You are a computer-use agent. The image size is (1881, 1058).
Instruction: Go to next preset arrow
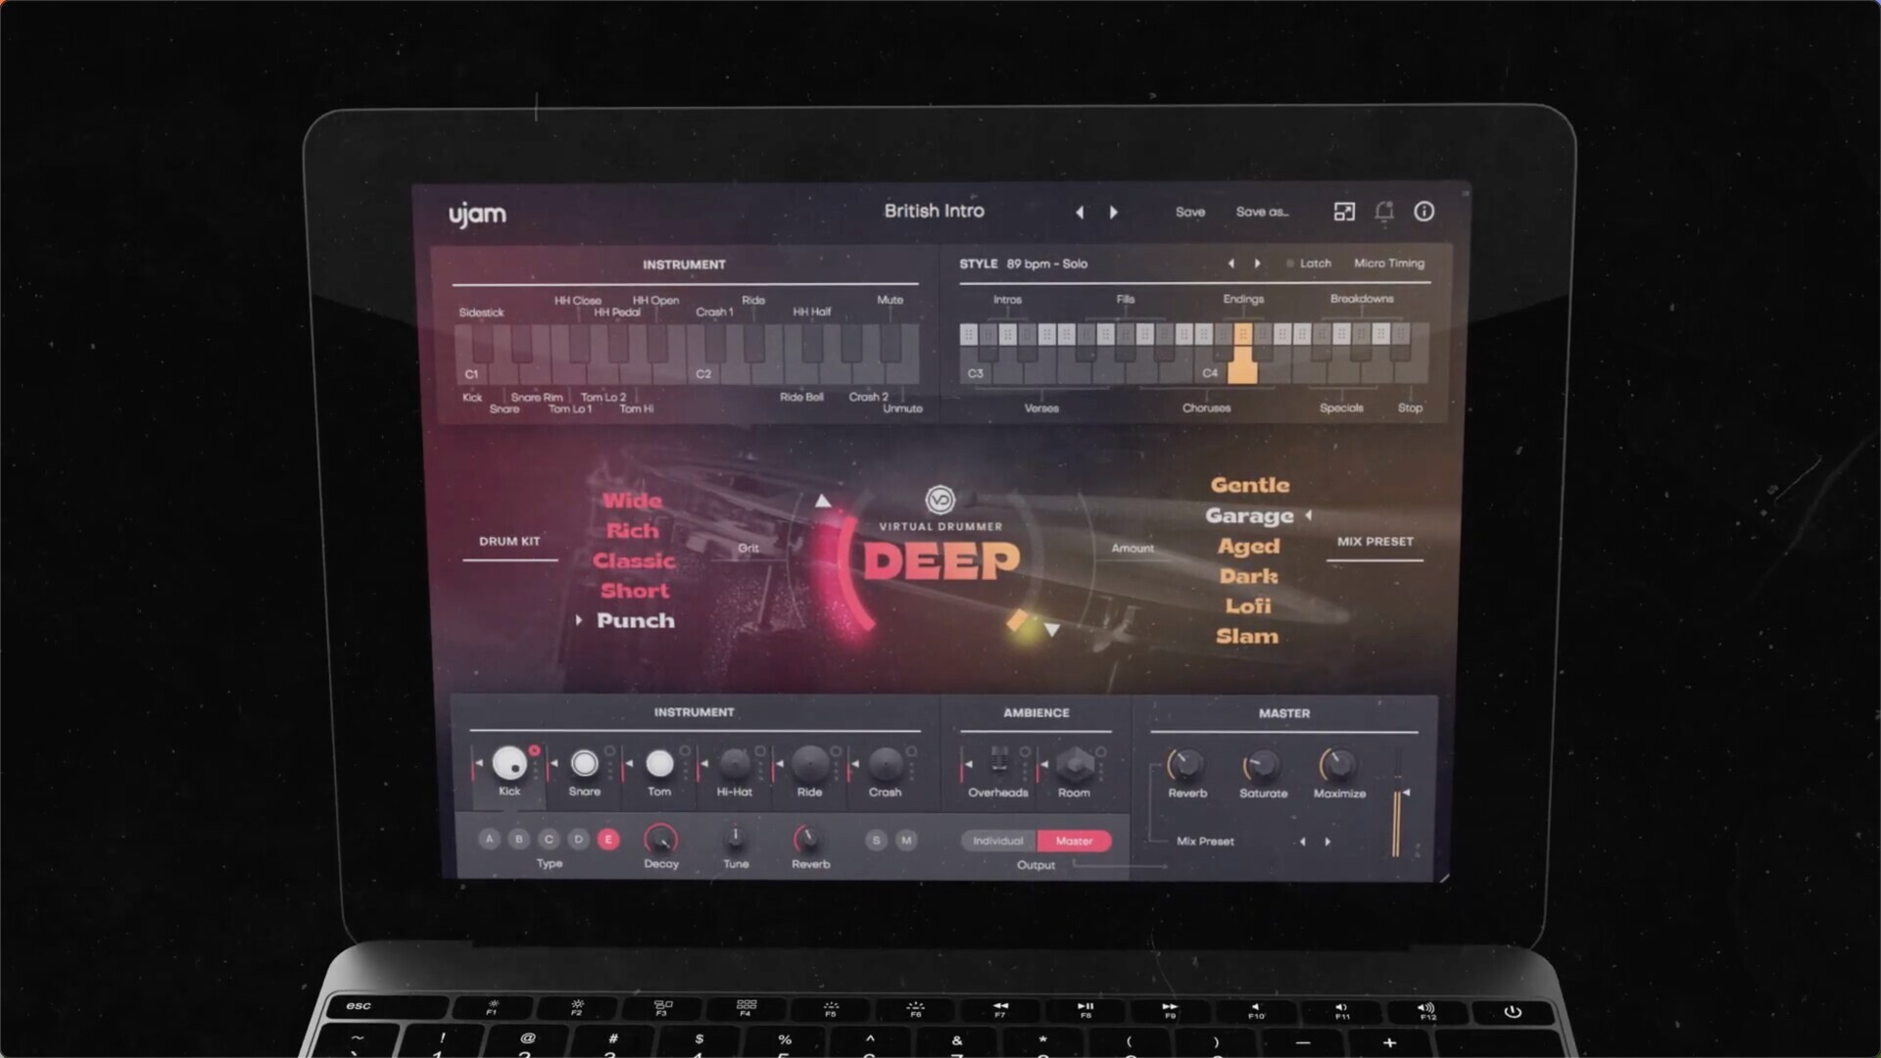(1113, 212)
